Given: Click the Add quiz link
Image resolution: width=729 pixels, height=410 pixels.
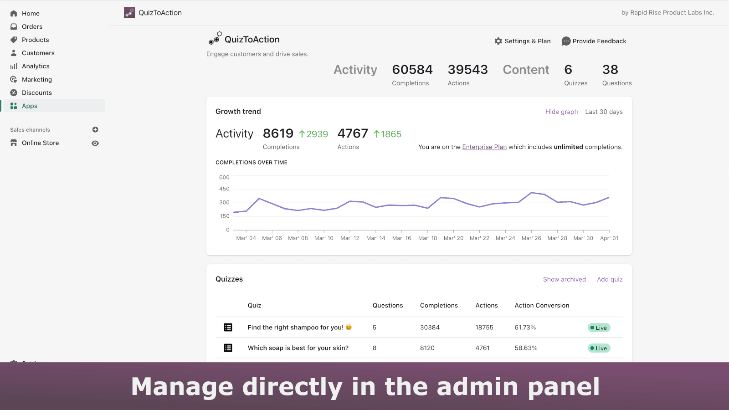Looking at the screenshot, I should point(610,280).
